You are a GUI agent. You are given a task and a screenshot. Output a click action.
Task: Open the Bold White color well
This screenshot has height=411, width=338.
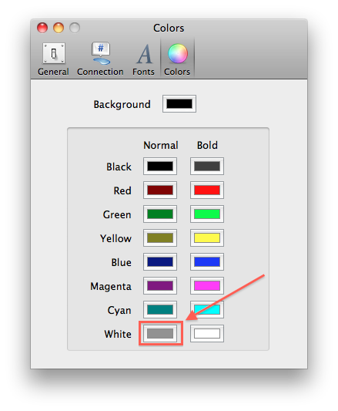pos(207,333)
